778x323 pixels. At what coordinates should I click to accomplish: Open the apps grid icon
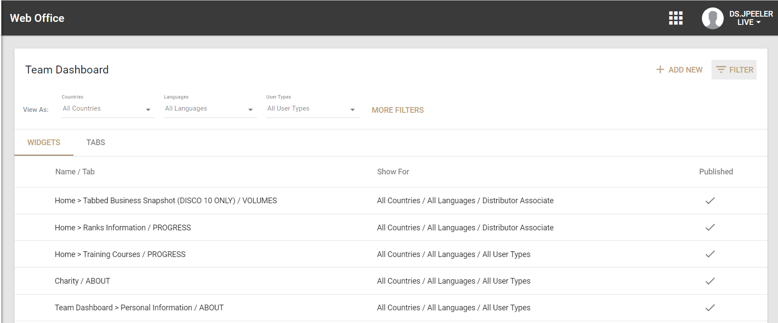(x=676, y=18)
